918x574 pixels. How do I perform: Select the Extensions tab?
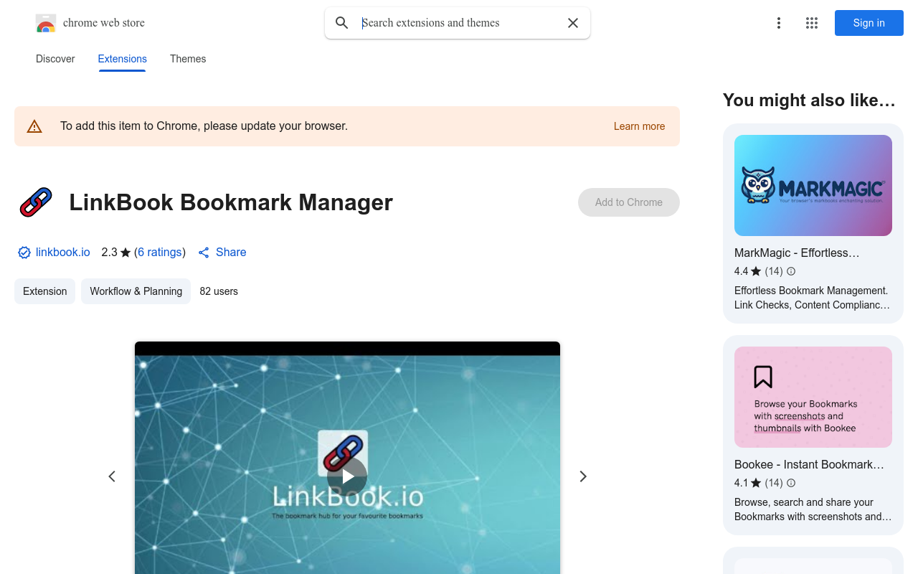point(123,59)
